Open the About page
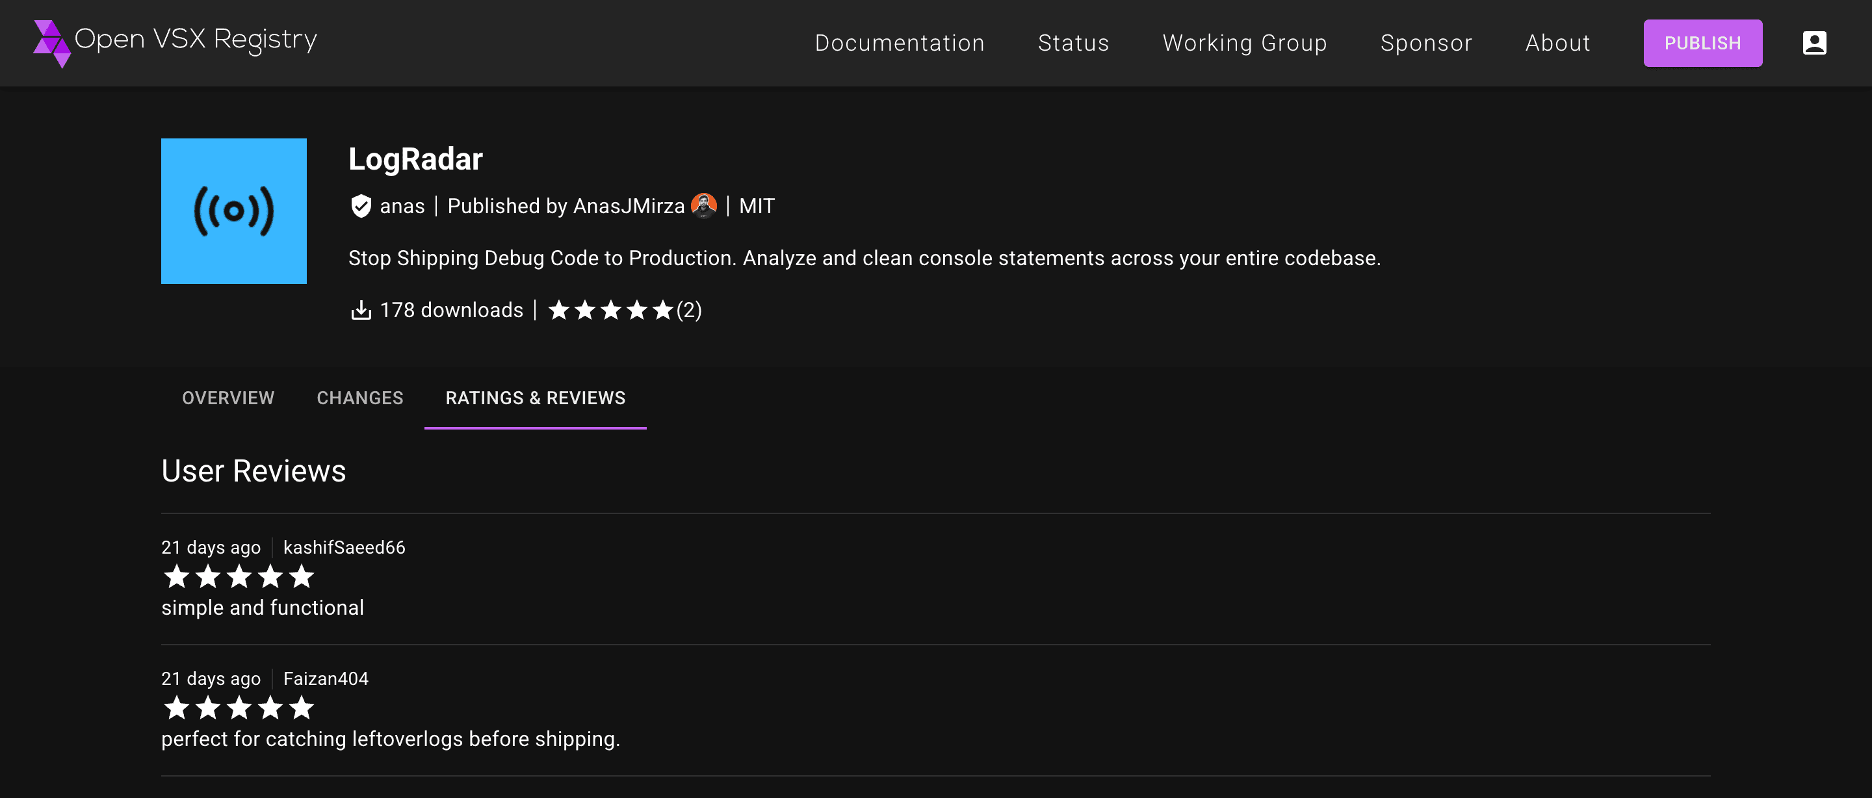1872x798 pixels. [1557, 43]
